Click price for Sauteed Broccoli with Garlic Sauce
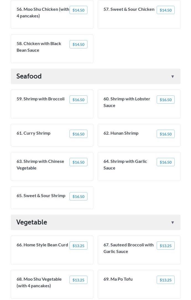 click(x=166, y=246)
